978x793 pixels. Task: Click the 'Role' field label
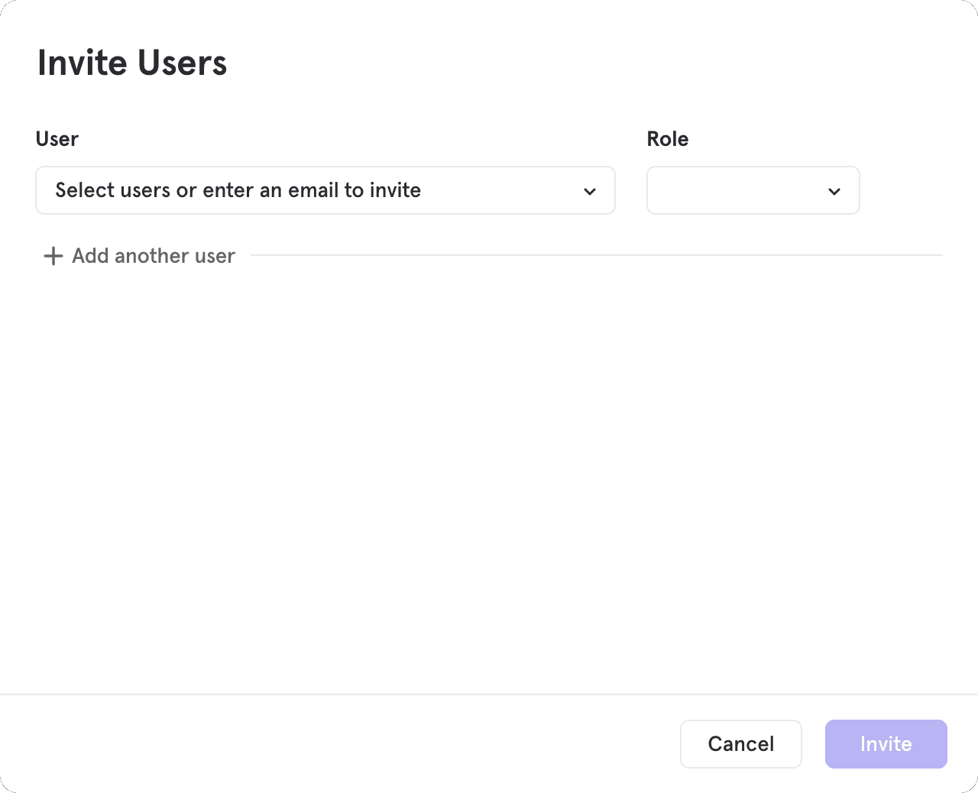[x=667, y=139]
